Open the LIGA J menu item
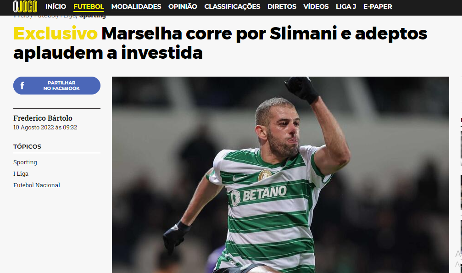The height and width of the screenshot is (273, 462). 346,6
